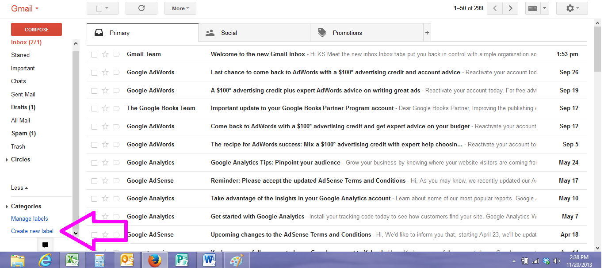Open the More actions dropdown
This screenshot has width=604, height=268.
click(180, 8)
